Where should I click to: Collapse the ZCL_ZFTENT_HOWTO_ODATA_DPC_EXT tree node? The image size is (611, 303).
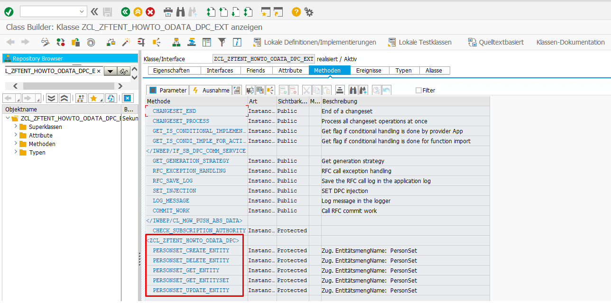coord(8,118)
